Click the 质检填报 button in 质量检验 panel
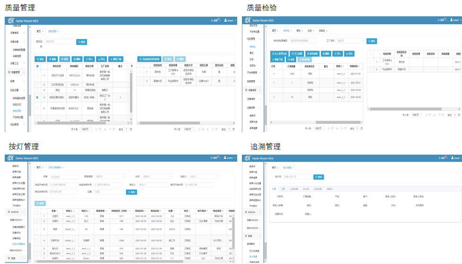The height and width of the screenshot is (264, 462). [x=312, y=54]
